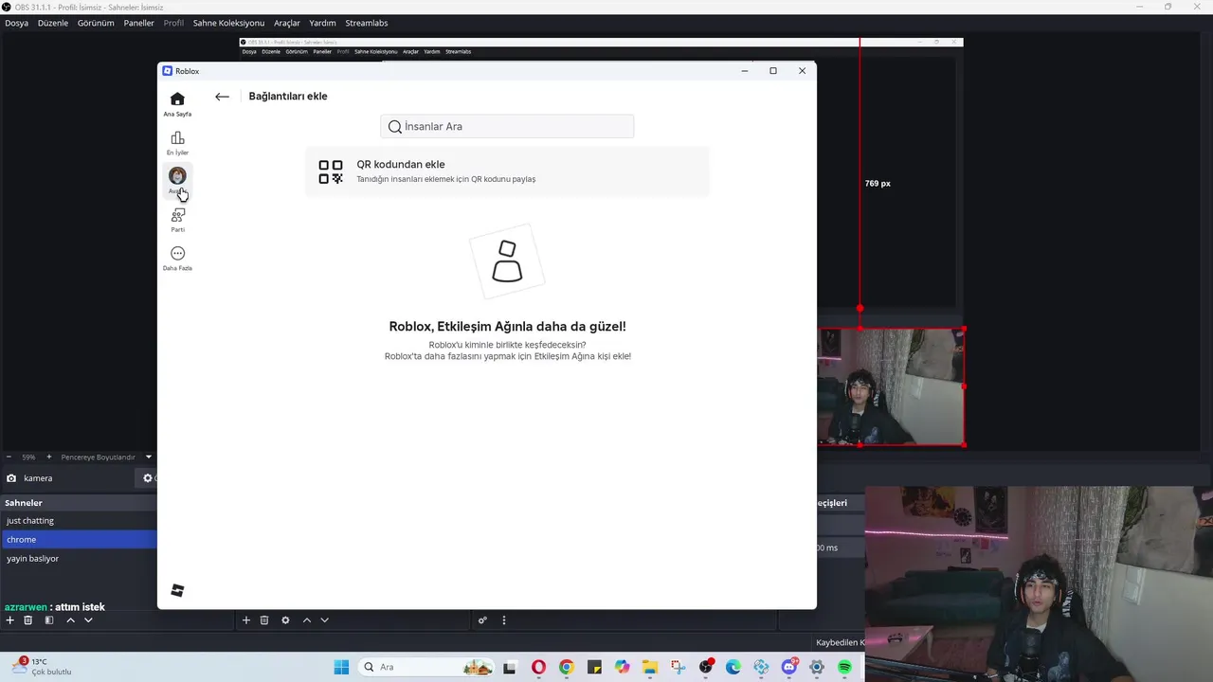Open Snipping Tool from taskbar
This screenshot has width=1213, height=682.
click(678, 667)
